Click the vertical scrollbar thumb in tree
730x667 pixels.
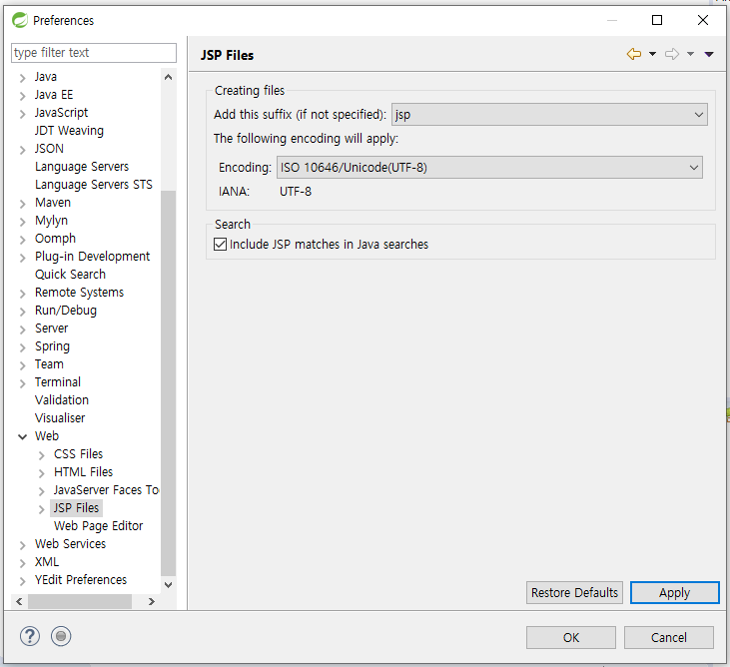pos(169,383)
